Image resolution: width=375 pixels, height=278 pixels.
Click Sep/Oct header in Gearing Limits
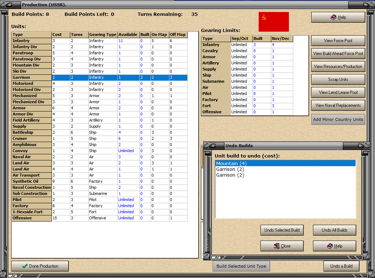[242, 39]
